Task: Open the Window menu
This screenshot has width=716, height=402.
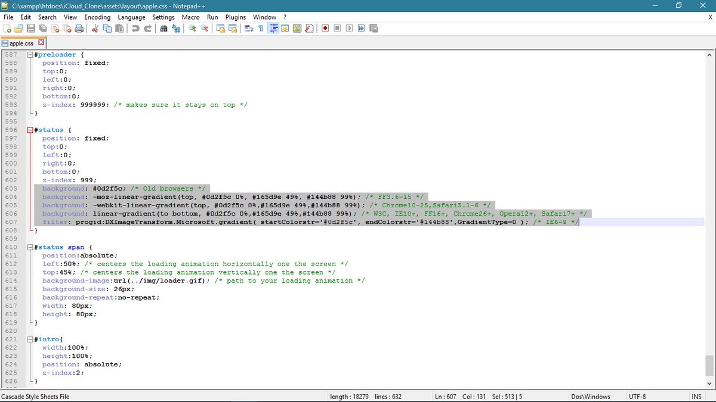Action: click(264, 17)
